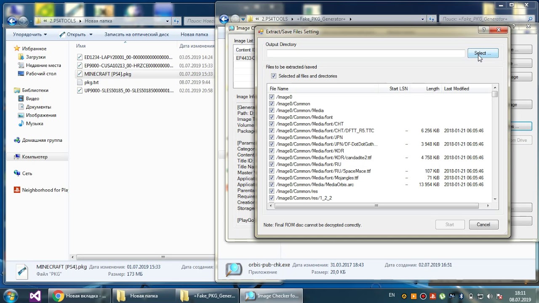Open Visual Studio from the taskbar
539x303 pixels.
35,296
